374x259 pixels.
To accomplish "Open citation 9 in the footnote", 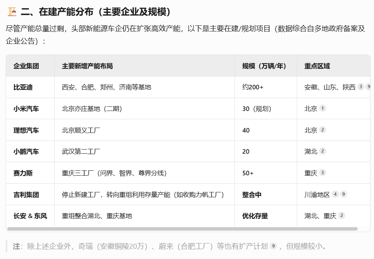I will point(273,246).
